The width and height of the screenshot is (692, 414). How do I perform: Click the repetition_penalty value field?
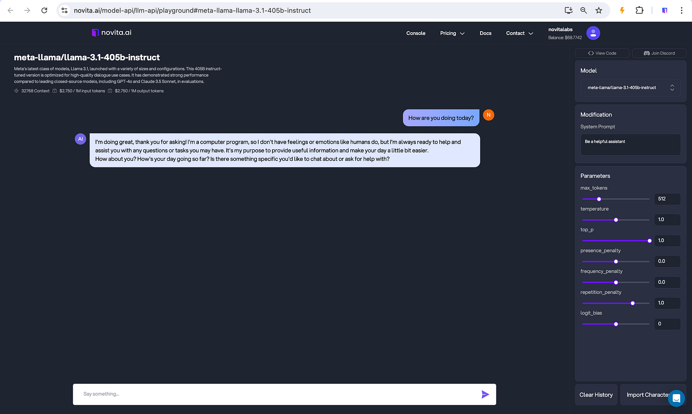point(667,303)
